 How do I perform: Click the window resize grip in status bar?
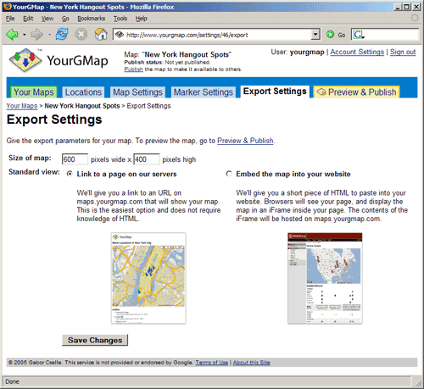(x=418, y=383)
